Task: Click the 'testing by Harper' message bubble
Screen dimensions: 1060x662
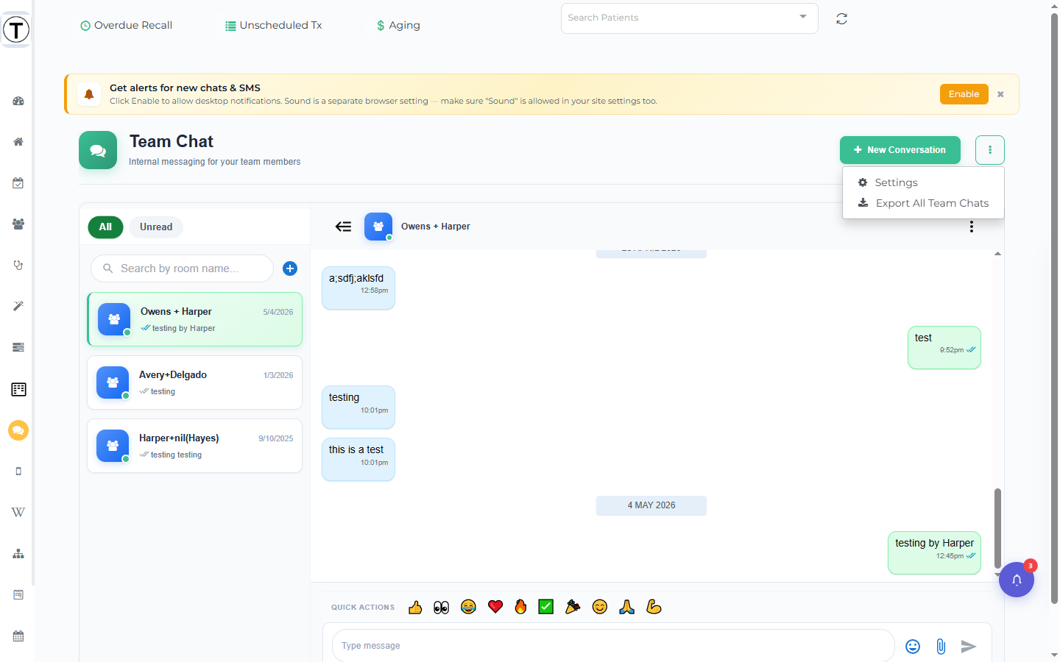Action: click(934, 552)
